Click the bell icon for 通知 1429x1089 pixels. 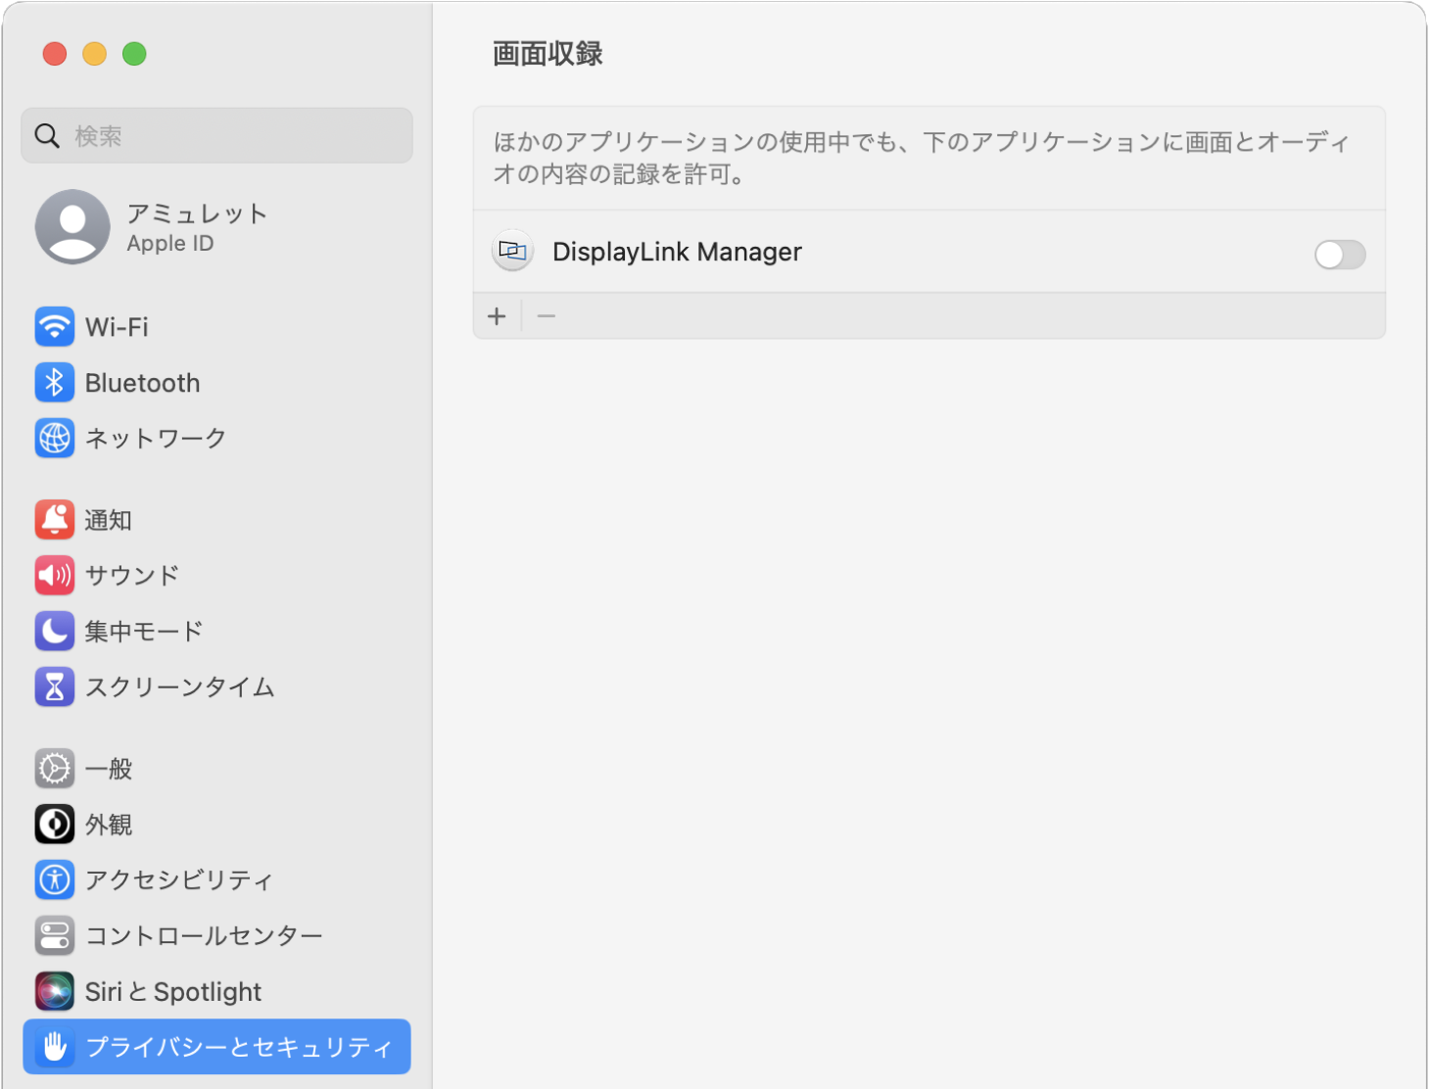click(x=55, y=519)
